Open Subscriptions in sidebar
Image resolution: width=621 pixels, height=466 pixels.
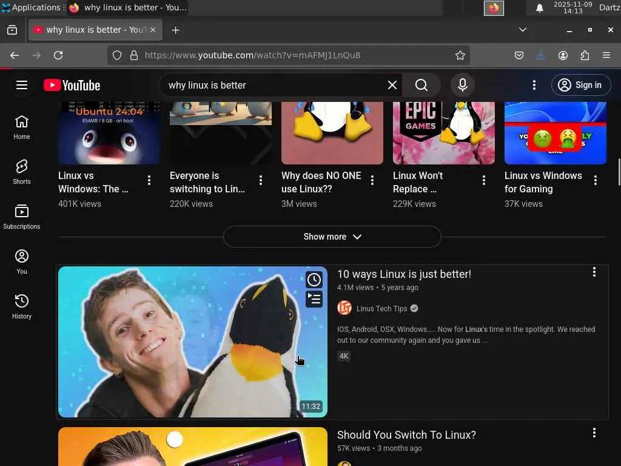22,217
